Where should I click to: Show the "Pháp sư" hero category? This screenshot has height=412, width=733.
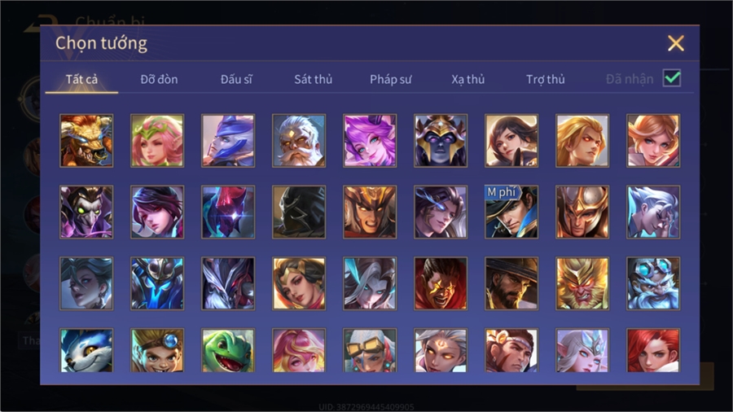coord(391,80)
